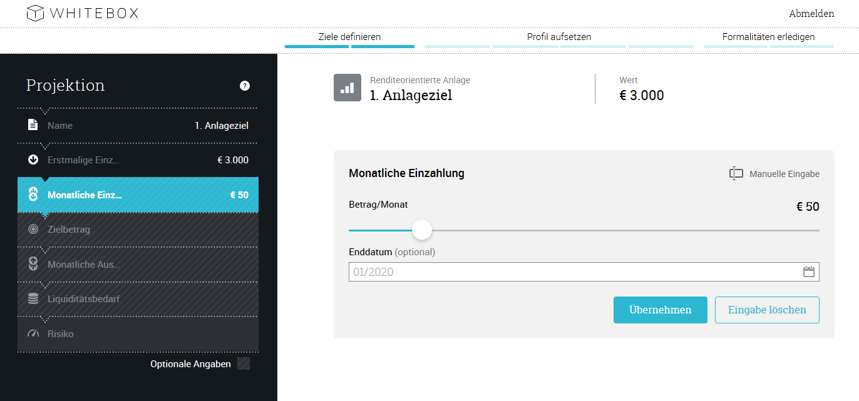Toggle the Optionale Angaben checkbox

click(x=244, y=363)
